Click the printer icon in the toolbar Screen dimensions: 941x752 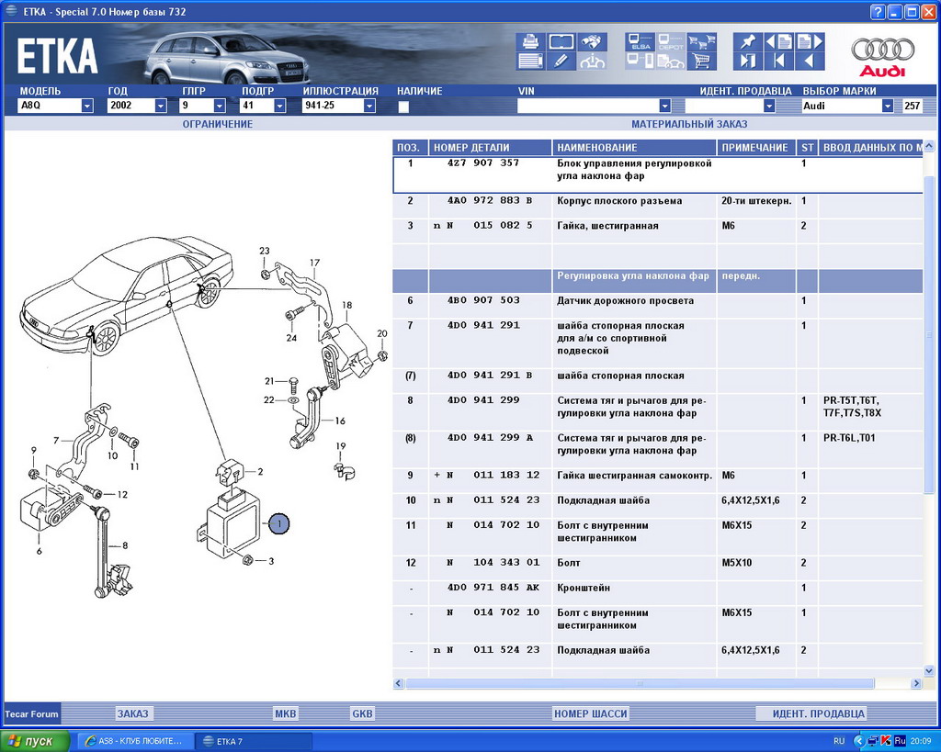click(531, 42)
